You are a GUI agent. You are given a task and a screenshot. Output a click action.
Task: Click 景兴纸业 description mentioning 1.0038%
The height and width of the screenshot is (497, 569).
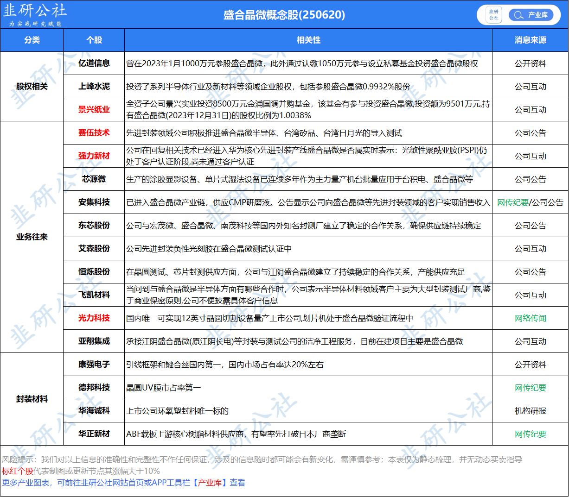[308, 110]
